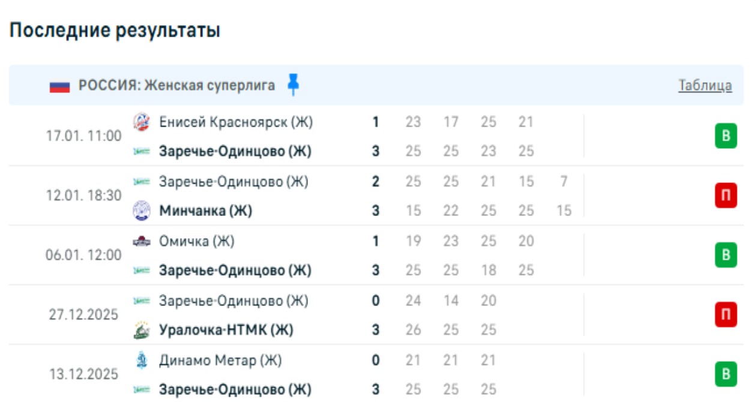Click Минчанка team logo
The height and width of the screenshot is (402, 756).
[x=141, y=211]
